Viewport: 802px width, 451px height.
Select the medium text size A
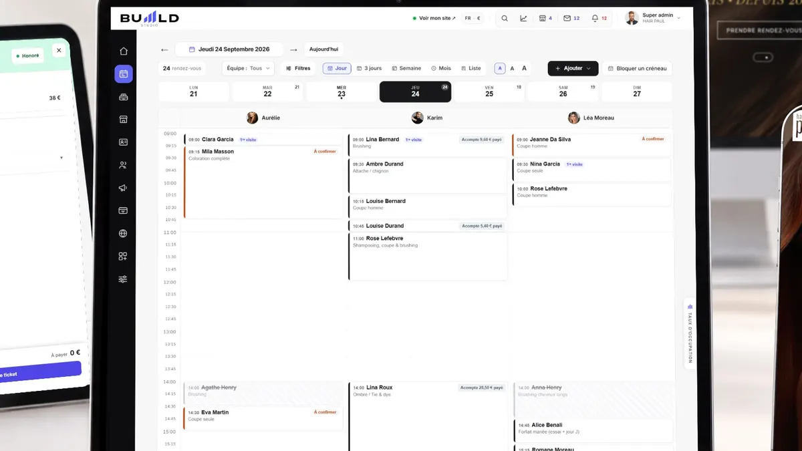[512, 68]
